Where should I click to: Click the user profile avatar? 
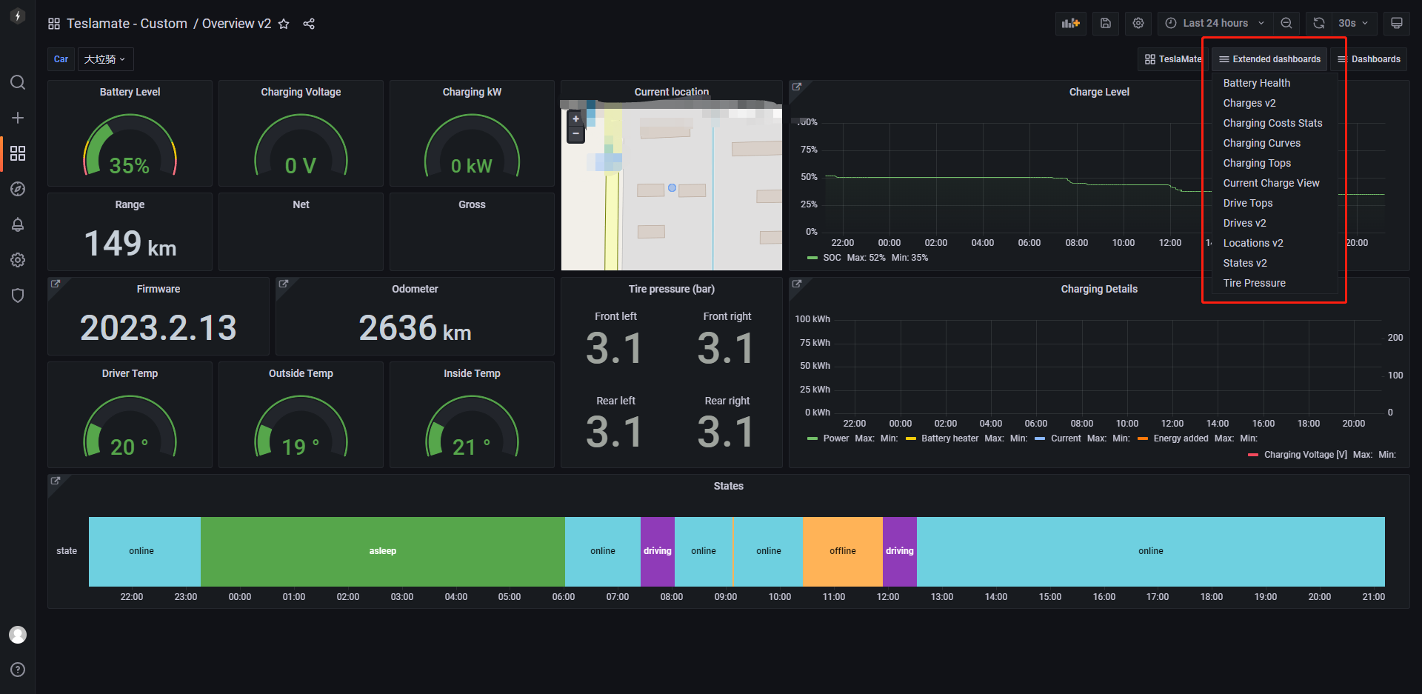18,635
